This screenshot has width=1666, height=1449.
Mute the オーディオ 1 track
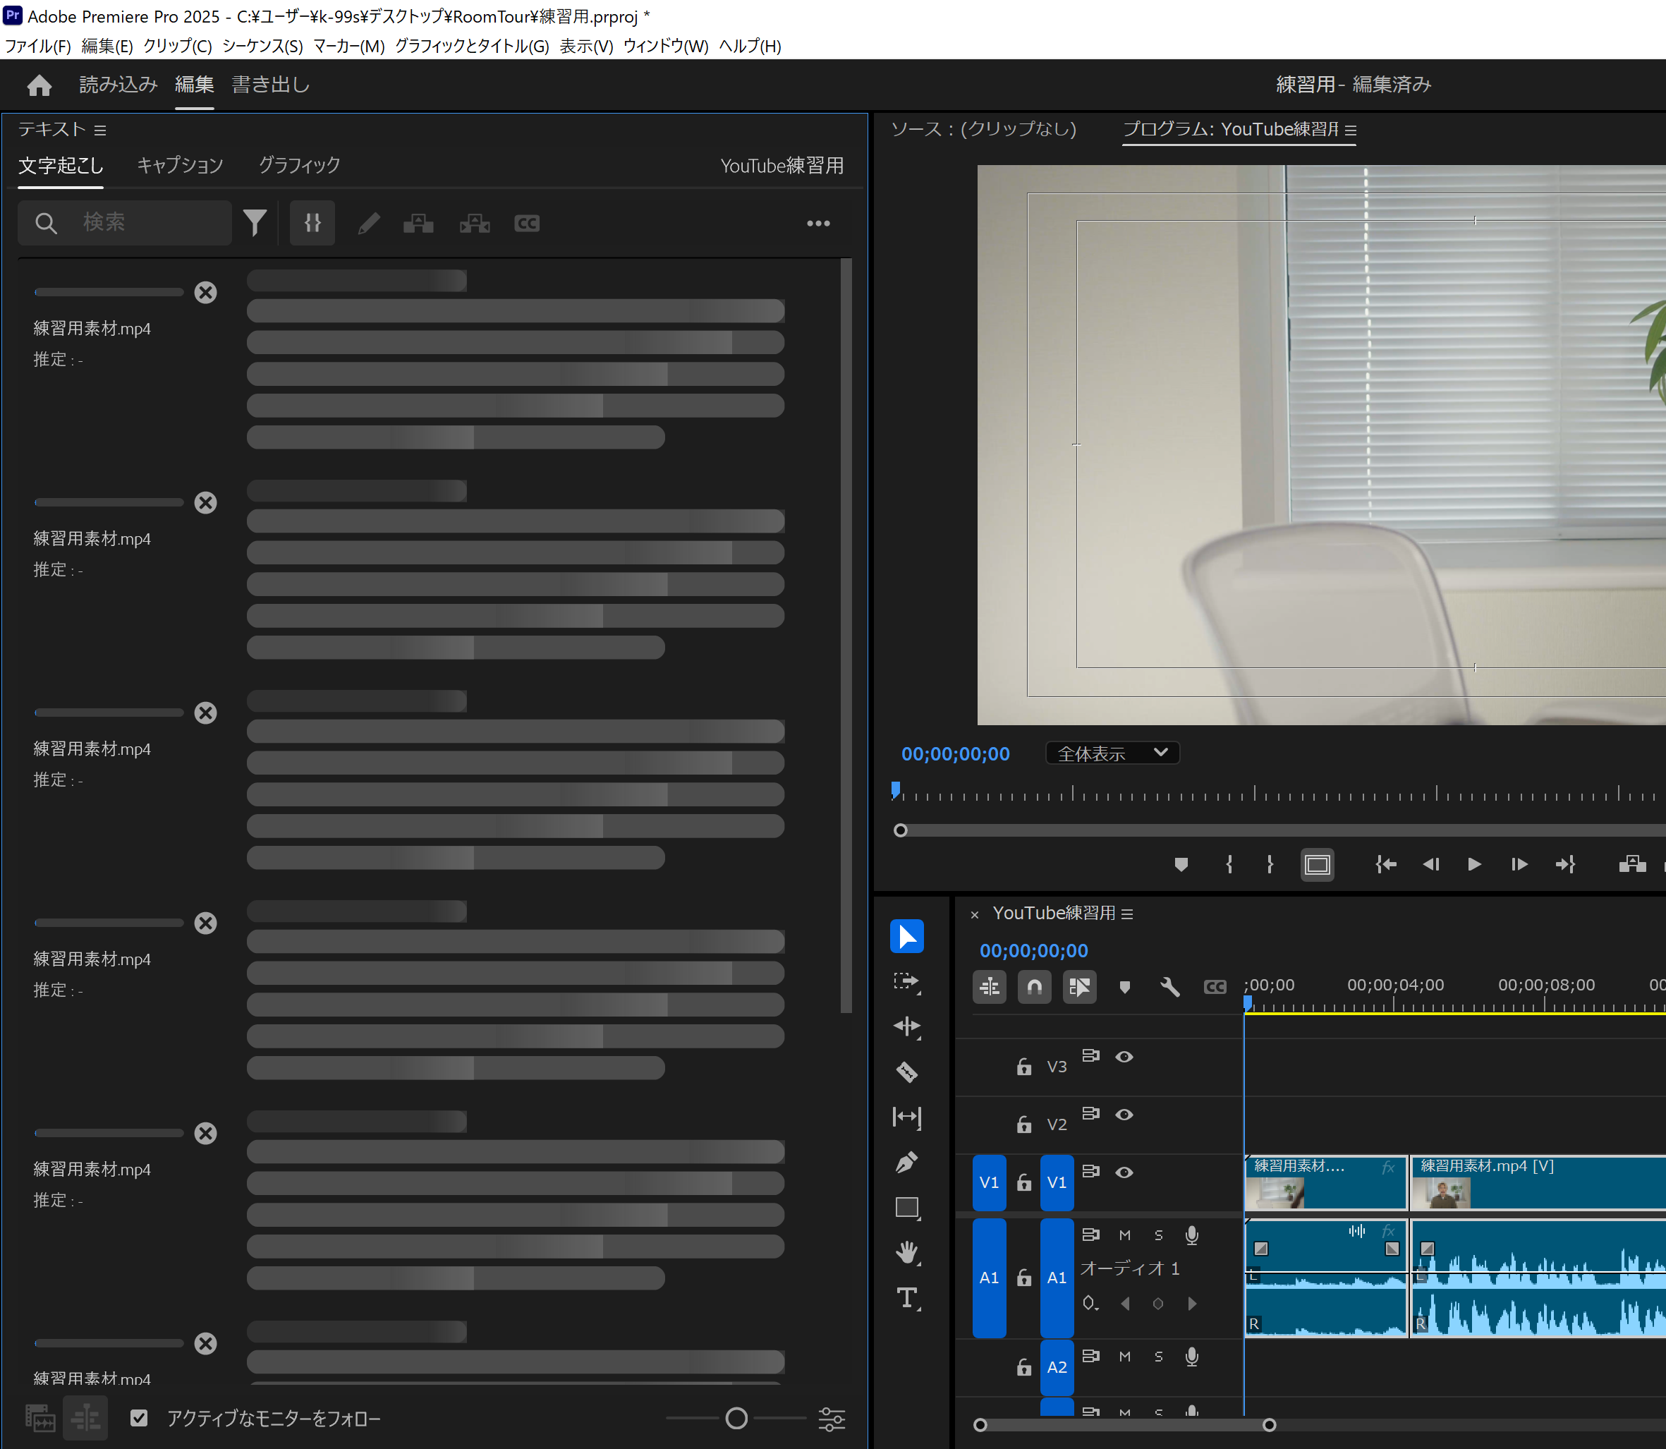coord(1124,1235)
